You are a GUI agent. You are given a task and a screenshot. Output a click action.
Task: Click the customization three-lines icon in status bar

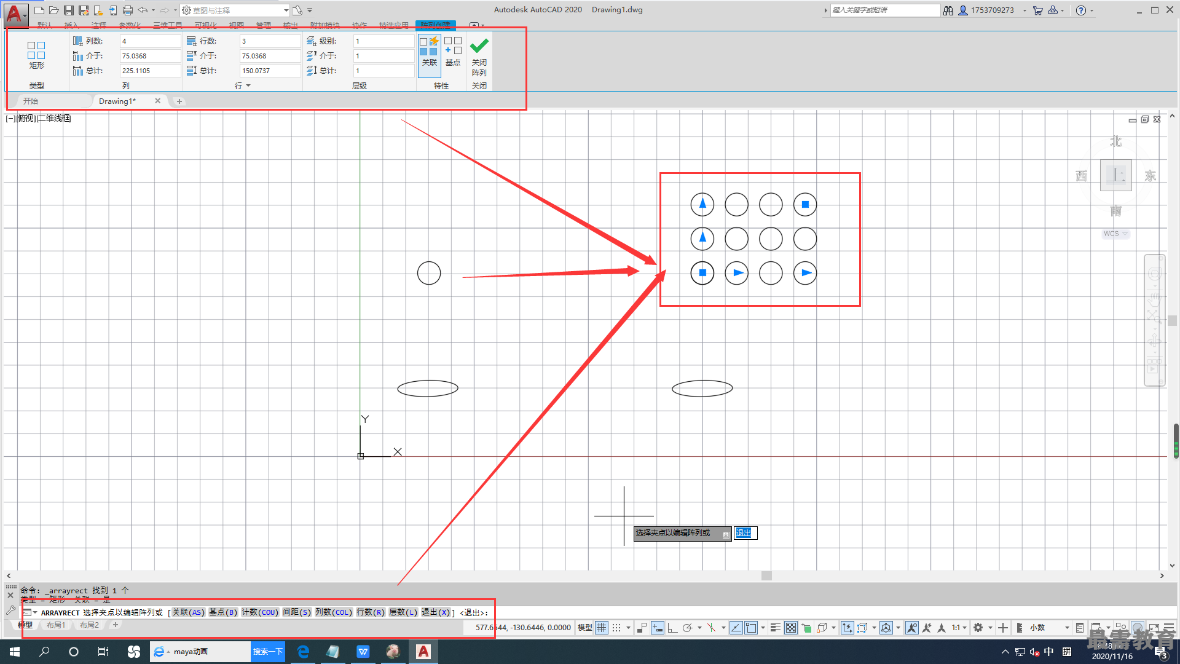point(1169,628)
